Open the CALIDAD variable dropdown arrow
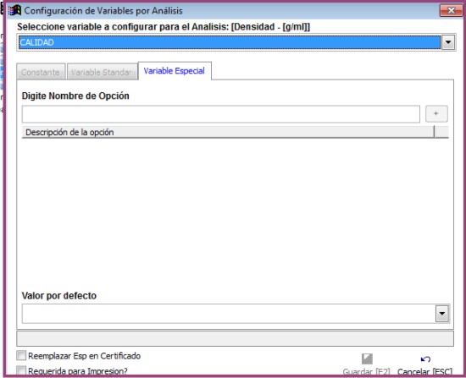This screenshot has height=378, width=466. (448, 42)
